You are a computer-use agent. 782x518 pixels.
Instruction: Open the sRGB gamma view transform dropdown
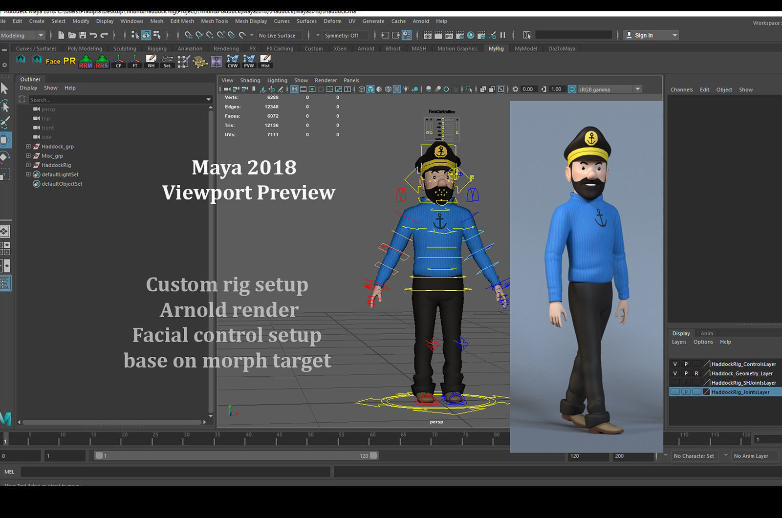[609, 89]
